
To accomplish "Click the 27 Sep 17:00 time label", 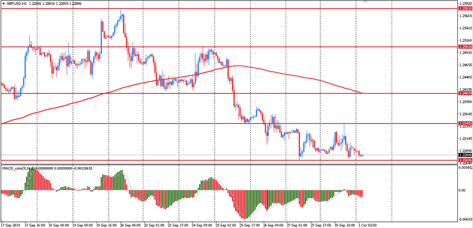I will [322, 225].
